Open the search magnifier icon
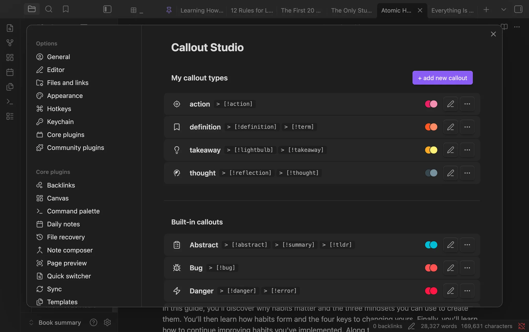The height and width of the screenshot is (332, 529). point(49,9)
